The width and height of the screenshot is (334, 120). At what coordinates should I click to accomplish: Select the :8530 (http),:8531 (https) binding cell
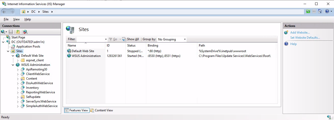click(x=164, y=56)
